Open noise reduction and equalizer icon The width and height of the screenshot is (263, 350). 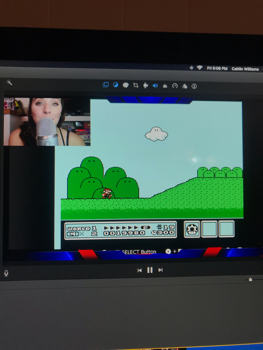[165, 86]
